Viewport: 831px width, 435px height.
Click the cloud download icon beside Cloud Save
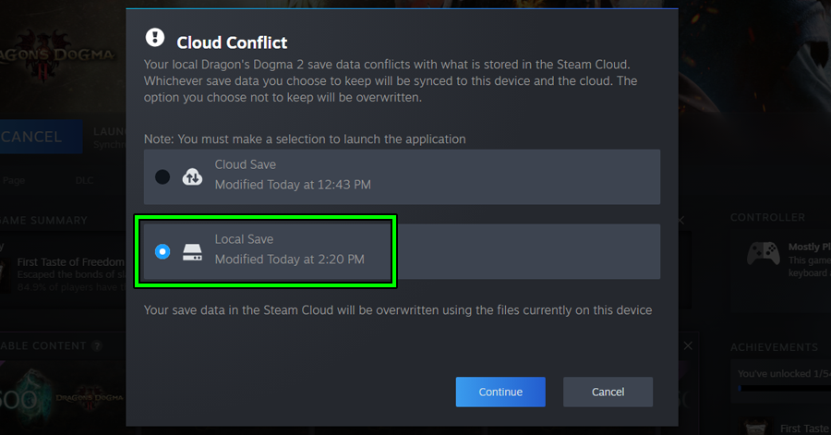click(192, 176)
